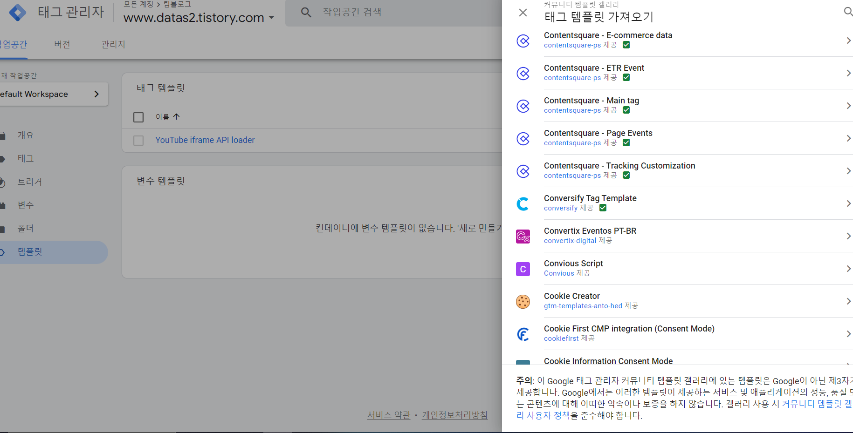The height and width of the screenshot is (433, 853).
Task: Expand Cookie Creator chevron
Action: coord(848,302)
